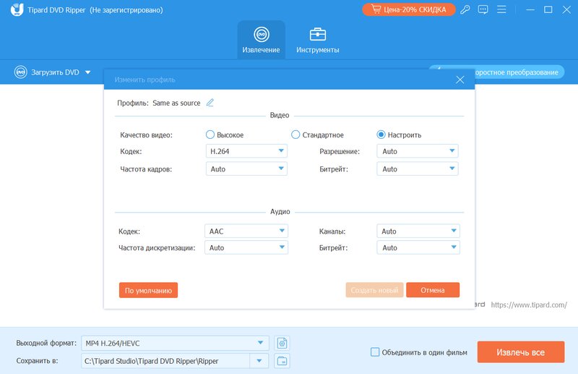This screenshot has height=374, width=578.
Task: Open the tipard.com website link
Action: coord(529,305)
